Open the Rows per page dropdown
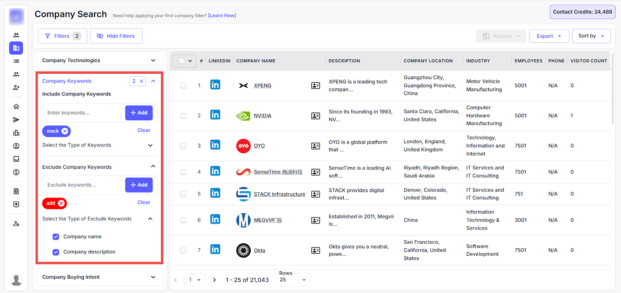The image size is (621, 293). [293, 280]
